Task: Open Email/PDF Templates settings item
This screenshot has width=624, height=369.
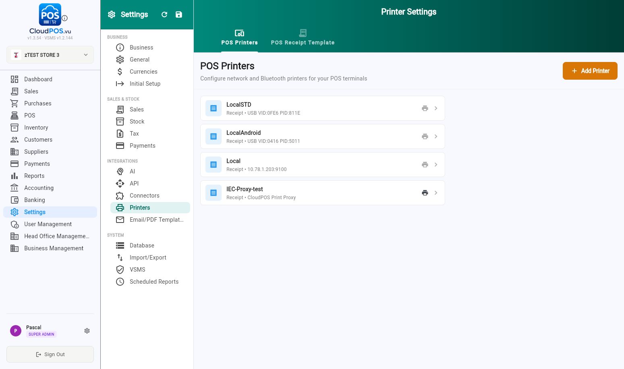Action: coord(150,220)
